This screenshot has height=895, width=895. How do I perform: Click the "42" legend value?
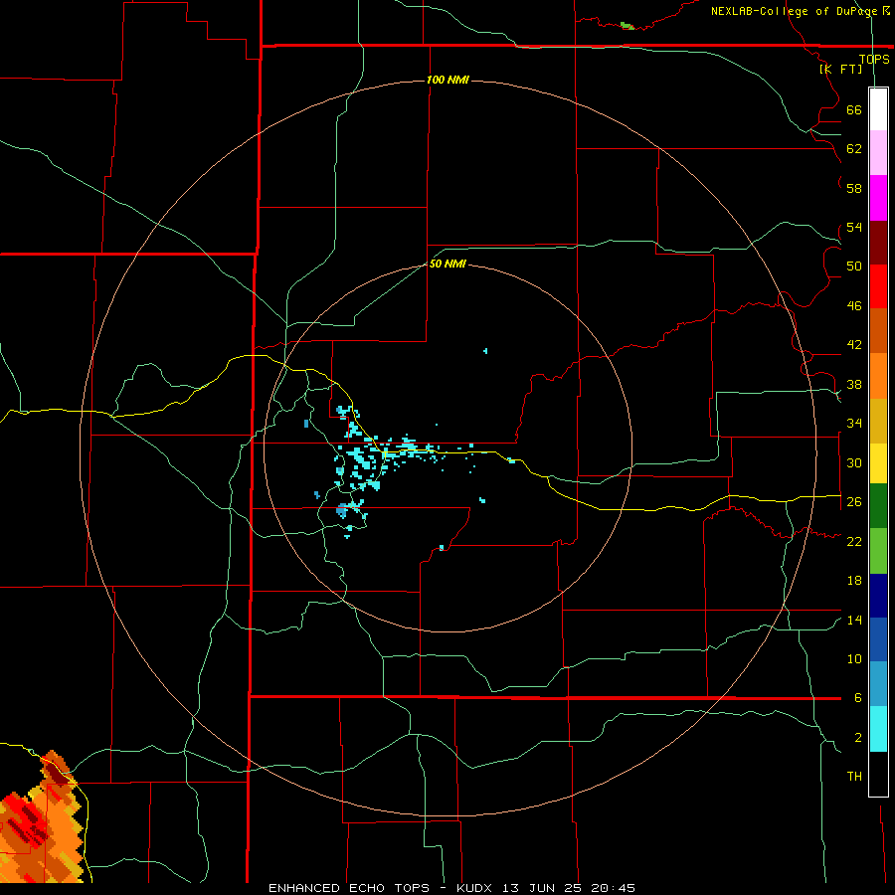(854, 345)
